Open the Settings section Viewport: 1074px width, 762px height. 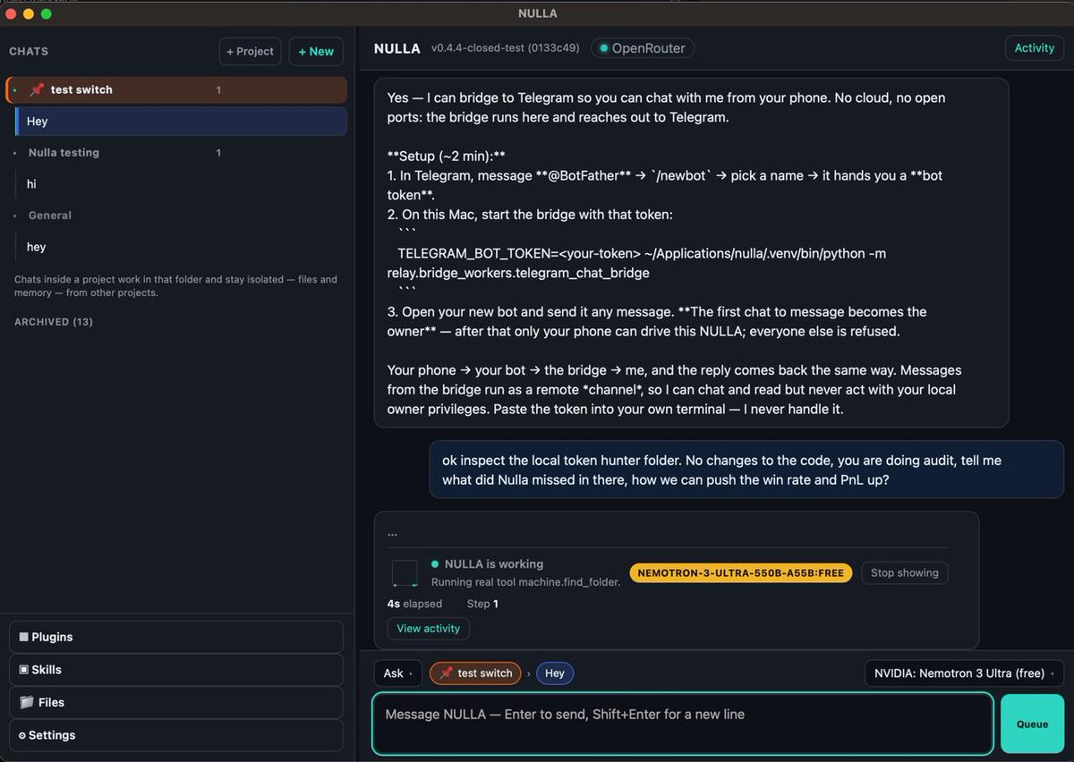coord(176,735)
